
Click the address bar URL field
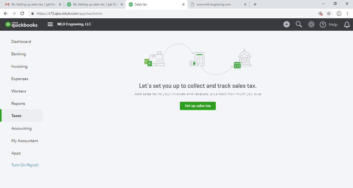[176, 13]
